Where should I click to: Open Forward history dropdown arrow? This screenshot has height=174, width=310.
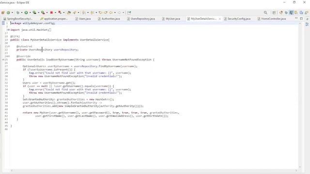(x=123, y=13)
